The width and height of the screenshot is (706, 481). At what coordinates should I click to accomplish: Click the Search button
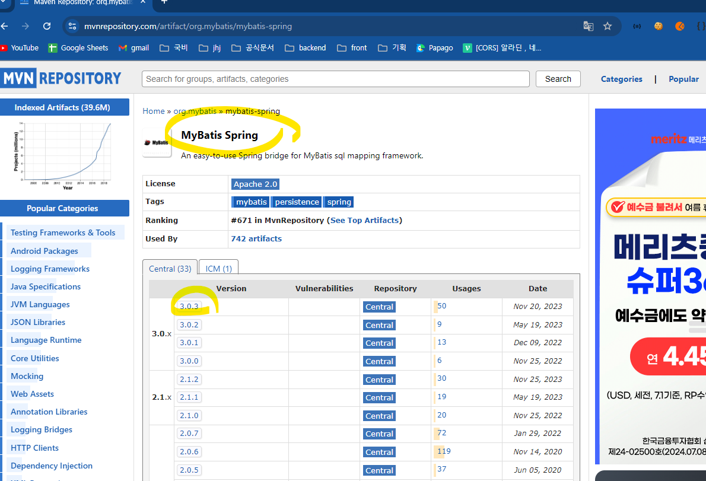coord(558,79)
